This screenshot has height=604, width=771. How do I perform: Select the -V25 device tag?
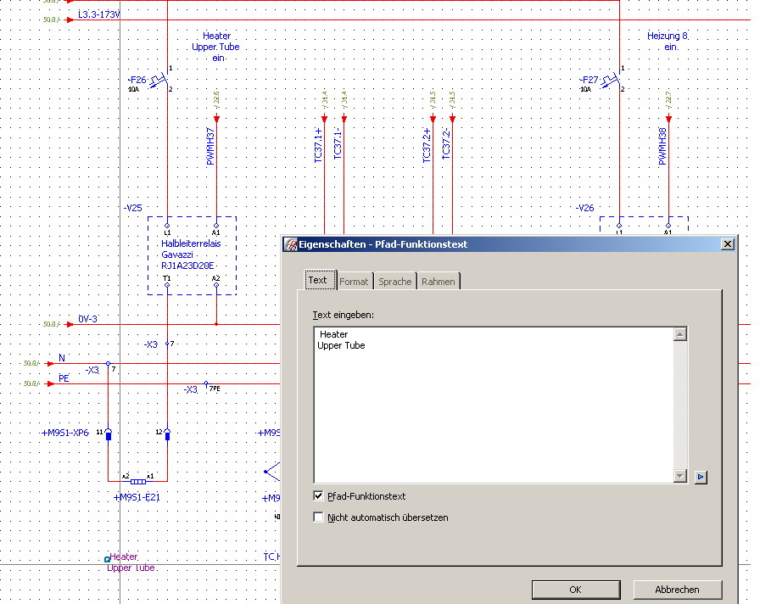[133, 208]
